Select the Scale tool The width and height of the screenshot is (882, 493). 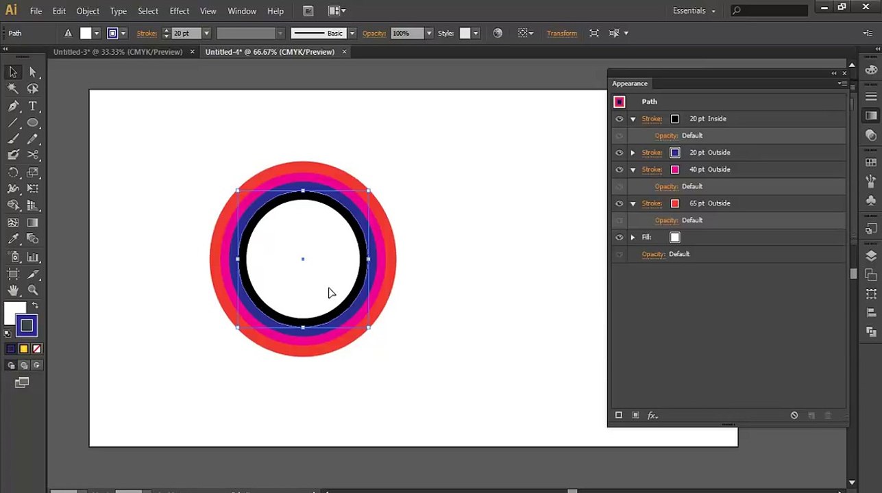click(33, 173)
